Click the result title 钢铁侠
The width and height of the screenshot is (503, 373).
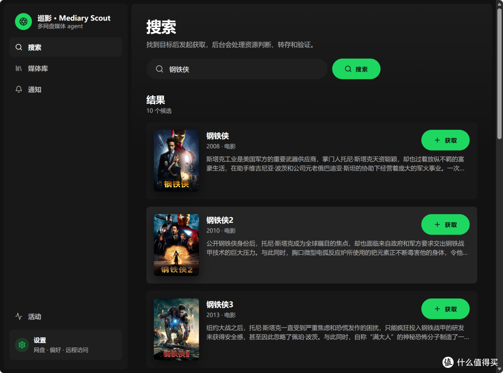point(218,136)
